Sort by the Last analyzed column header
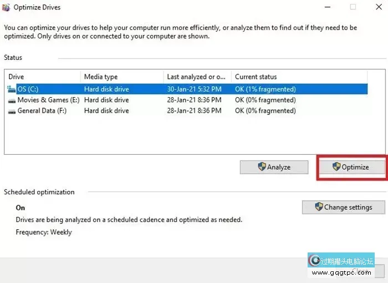The image size is (388, 283). point(197,77)
